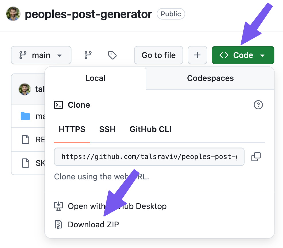The height and width of the screenshot is (248, 283).
Task: Click the Go to file button
Action: pyautogui.click(x=158, y=55)
